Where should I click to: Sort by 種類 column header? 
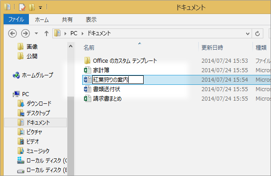[x=261, y=47]
